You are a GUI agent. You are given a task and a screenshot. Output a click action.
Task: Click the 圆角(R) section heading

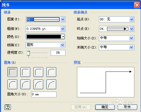pyautogui.click(x=10, y=63)
